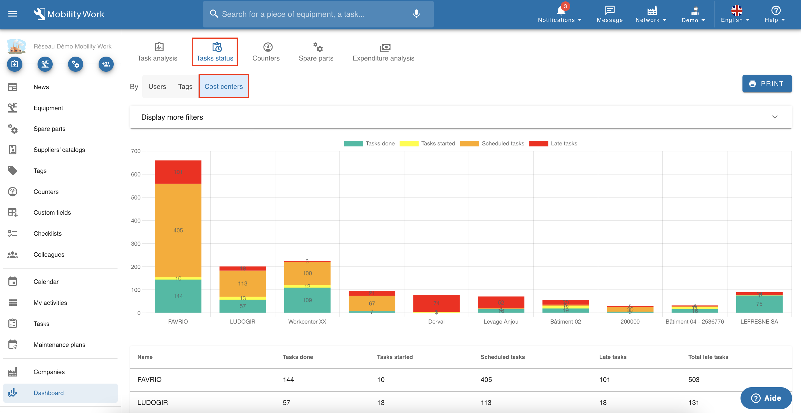The width and height of the screenshot is (801, 413).
Task: Click the Tasks clipboard icon
Action: tap(12, 323)
